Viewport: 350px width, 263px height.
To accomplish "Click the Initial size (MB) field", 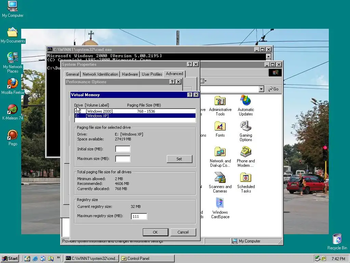I will tap(123, 149).
